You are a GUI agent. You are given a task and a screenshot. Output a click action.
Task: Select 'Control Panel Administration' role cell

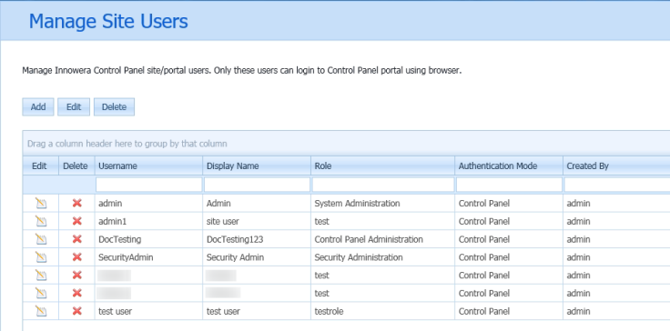383,239
